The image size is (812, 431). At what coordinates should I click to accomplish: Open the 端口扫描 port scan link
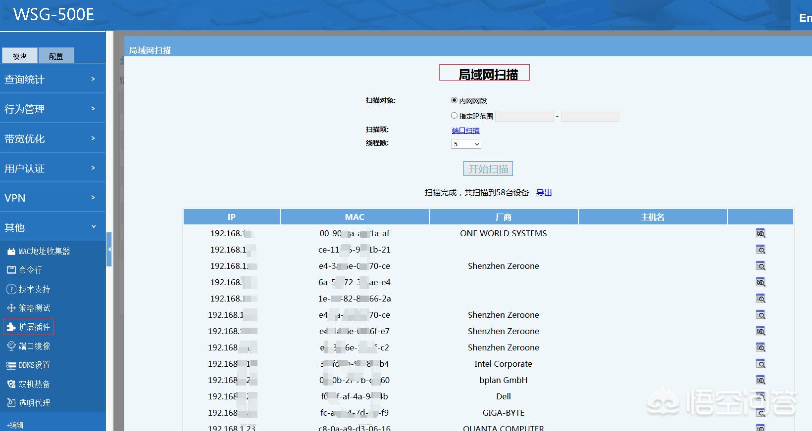(466, 130)
